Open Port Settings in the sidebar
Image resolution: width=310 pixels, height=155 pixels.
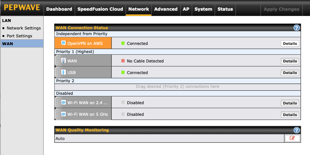pos(19,36)
